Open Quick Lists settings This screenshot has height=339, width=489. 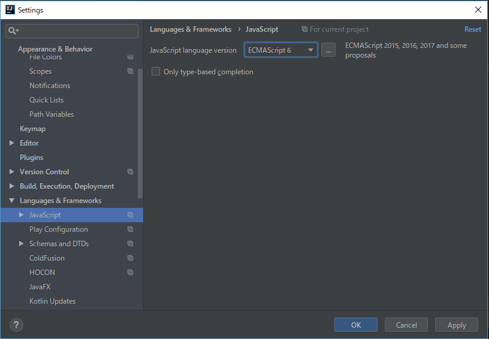click(x=47, y=99)
